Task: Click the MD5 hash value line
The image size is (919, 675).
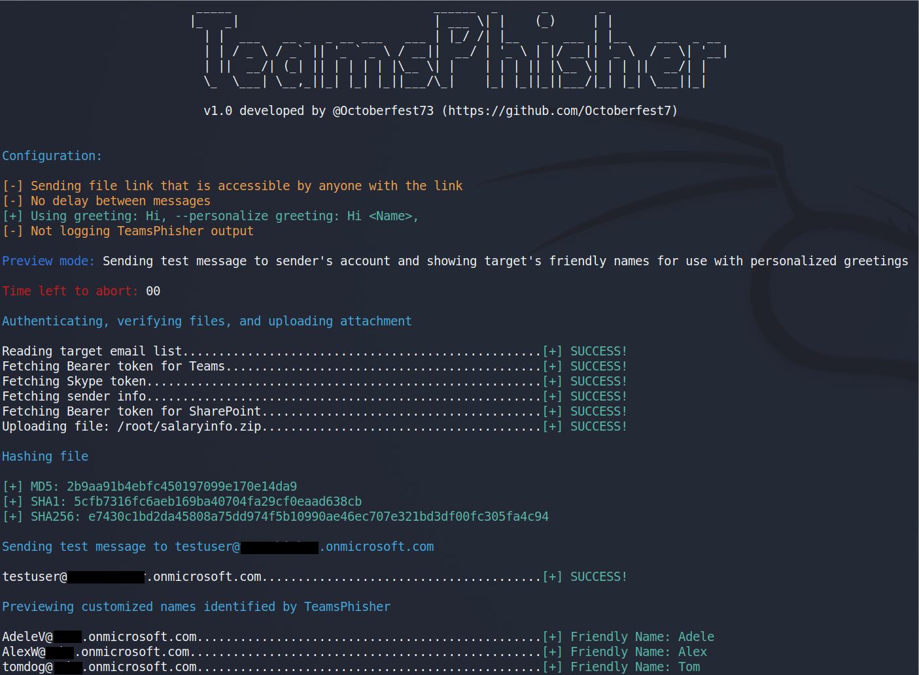Action: (x=150, y=486)
